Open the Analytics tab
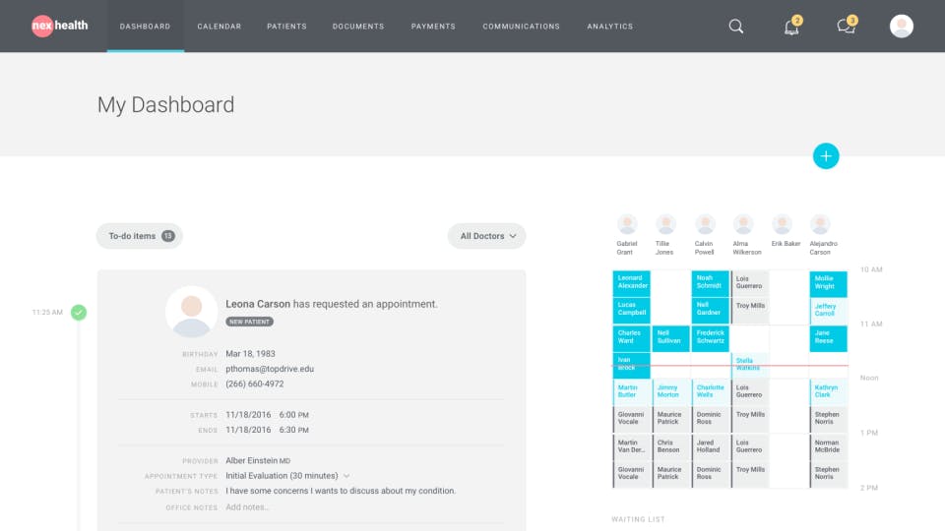 click(610, 27)
